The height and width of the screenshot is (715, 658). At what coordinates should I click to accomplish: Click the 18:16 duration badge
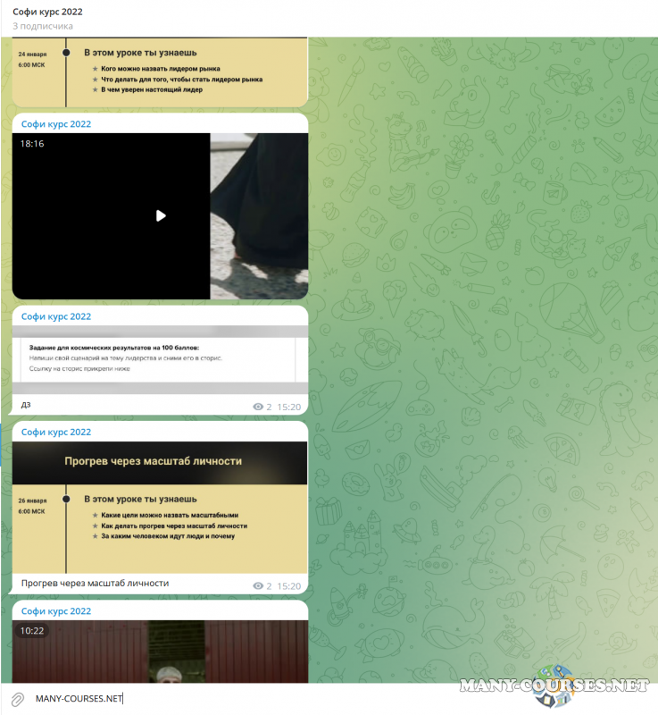tap(32, 143)
